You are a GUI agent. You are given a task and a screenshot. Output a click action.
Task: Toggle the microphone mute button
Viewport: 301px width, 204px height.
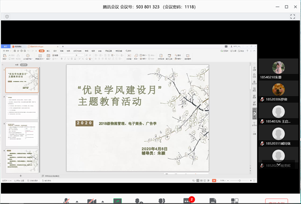(x=67, y=200)
